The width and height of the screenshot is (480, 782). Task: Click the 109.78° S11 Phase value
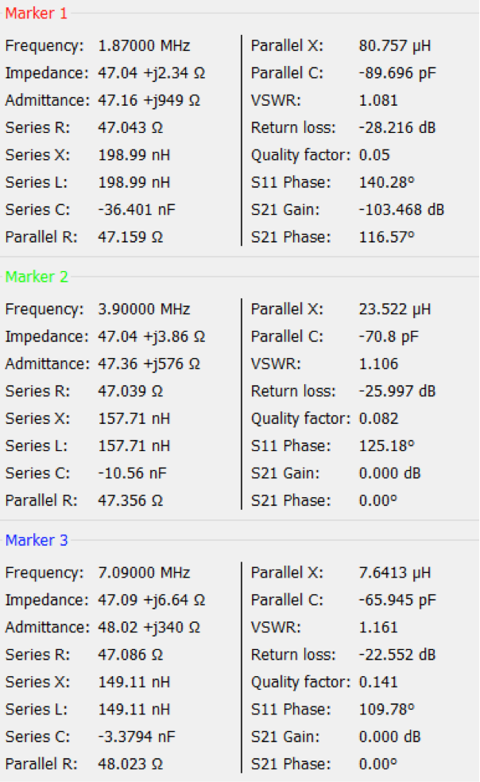pos(387,709)
